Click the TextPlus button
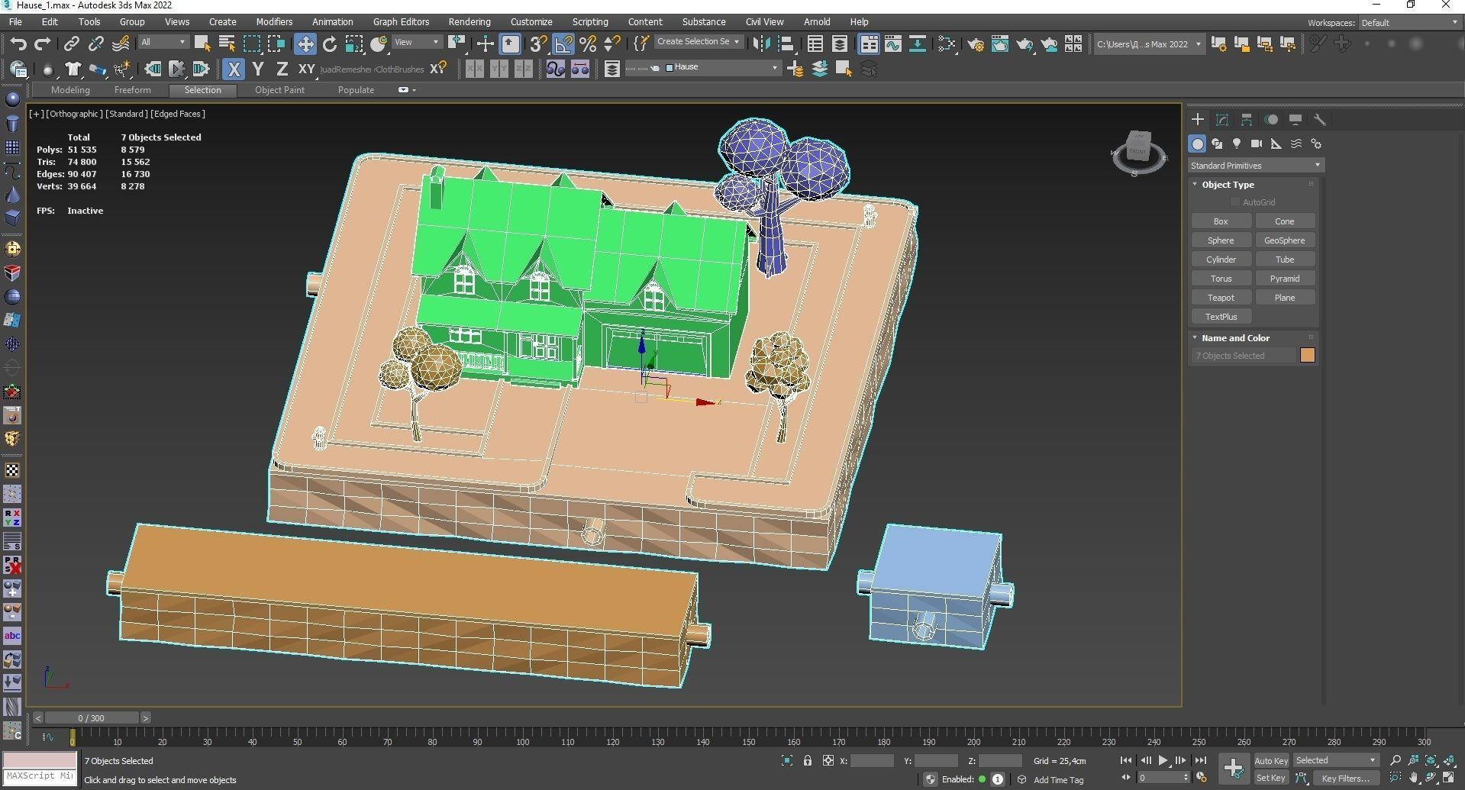The height and width of the screenshot is (790, 1465). [x=1221, y=317]
